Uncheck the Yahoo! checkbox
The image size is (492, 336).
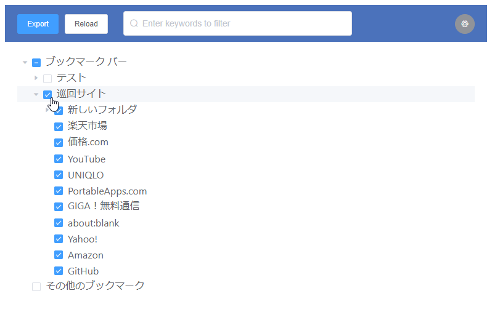59,239
